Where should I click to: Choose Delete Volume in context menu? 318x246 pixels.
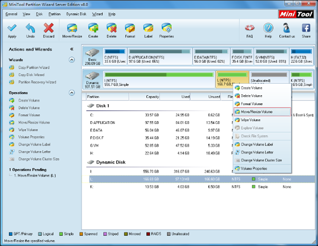262,96
